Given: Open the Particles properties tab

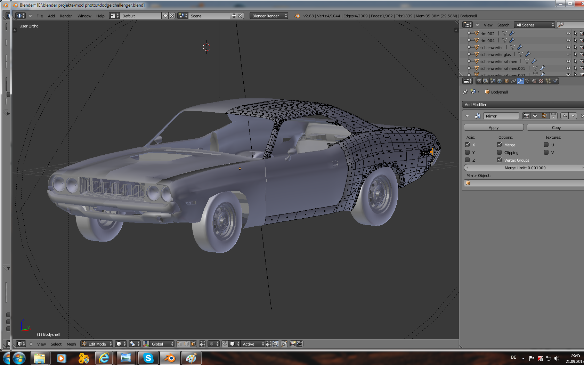Looking at the screenshot, I should [548, 81].
